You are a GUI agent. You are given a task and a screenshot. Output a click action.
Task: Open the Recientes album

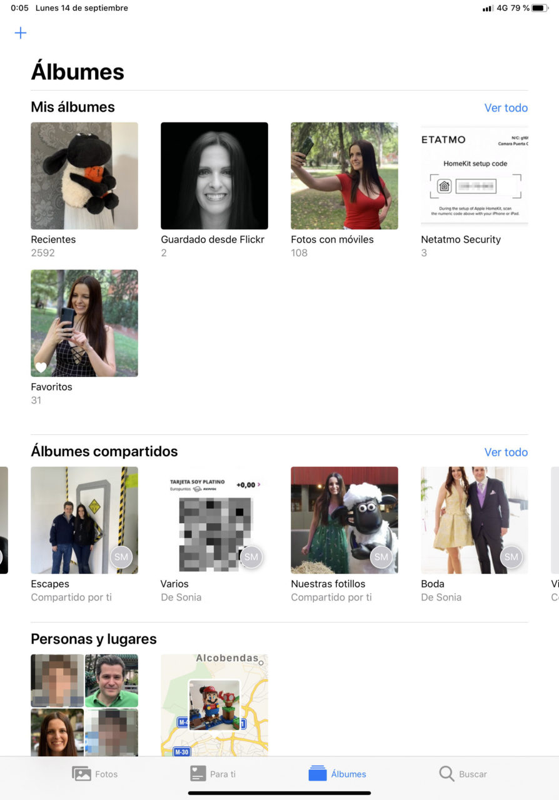(x=84, y=176)
